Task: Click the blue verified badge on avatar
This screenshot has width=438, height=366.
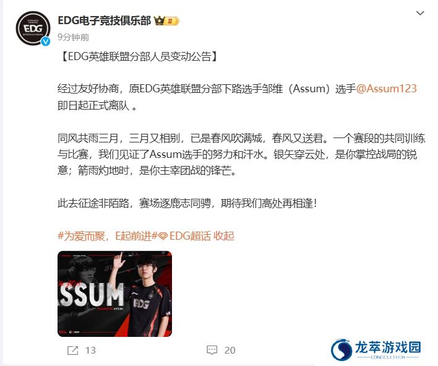Action: tap(45, 41)
